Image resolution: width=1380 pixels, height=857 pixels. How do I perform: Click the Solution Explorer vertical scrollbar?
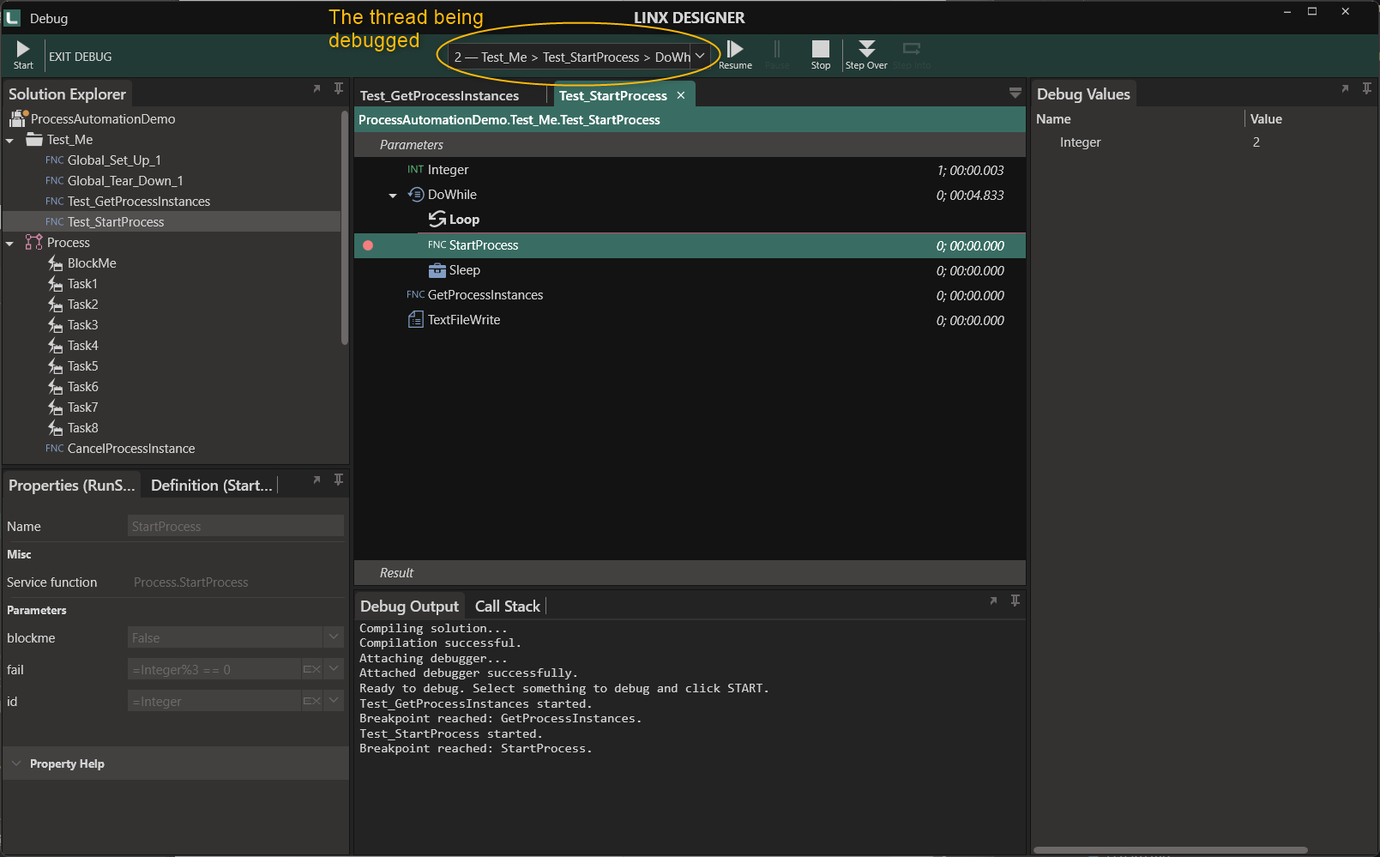[x=345, y=227]
